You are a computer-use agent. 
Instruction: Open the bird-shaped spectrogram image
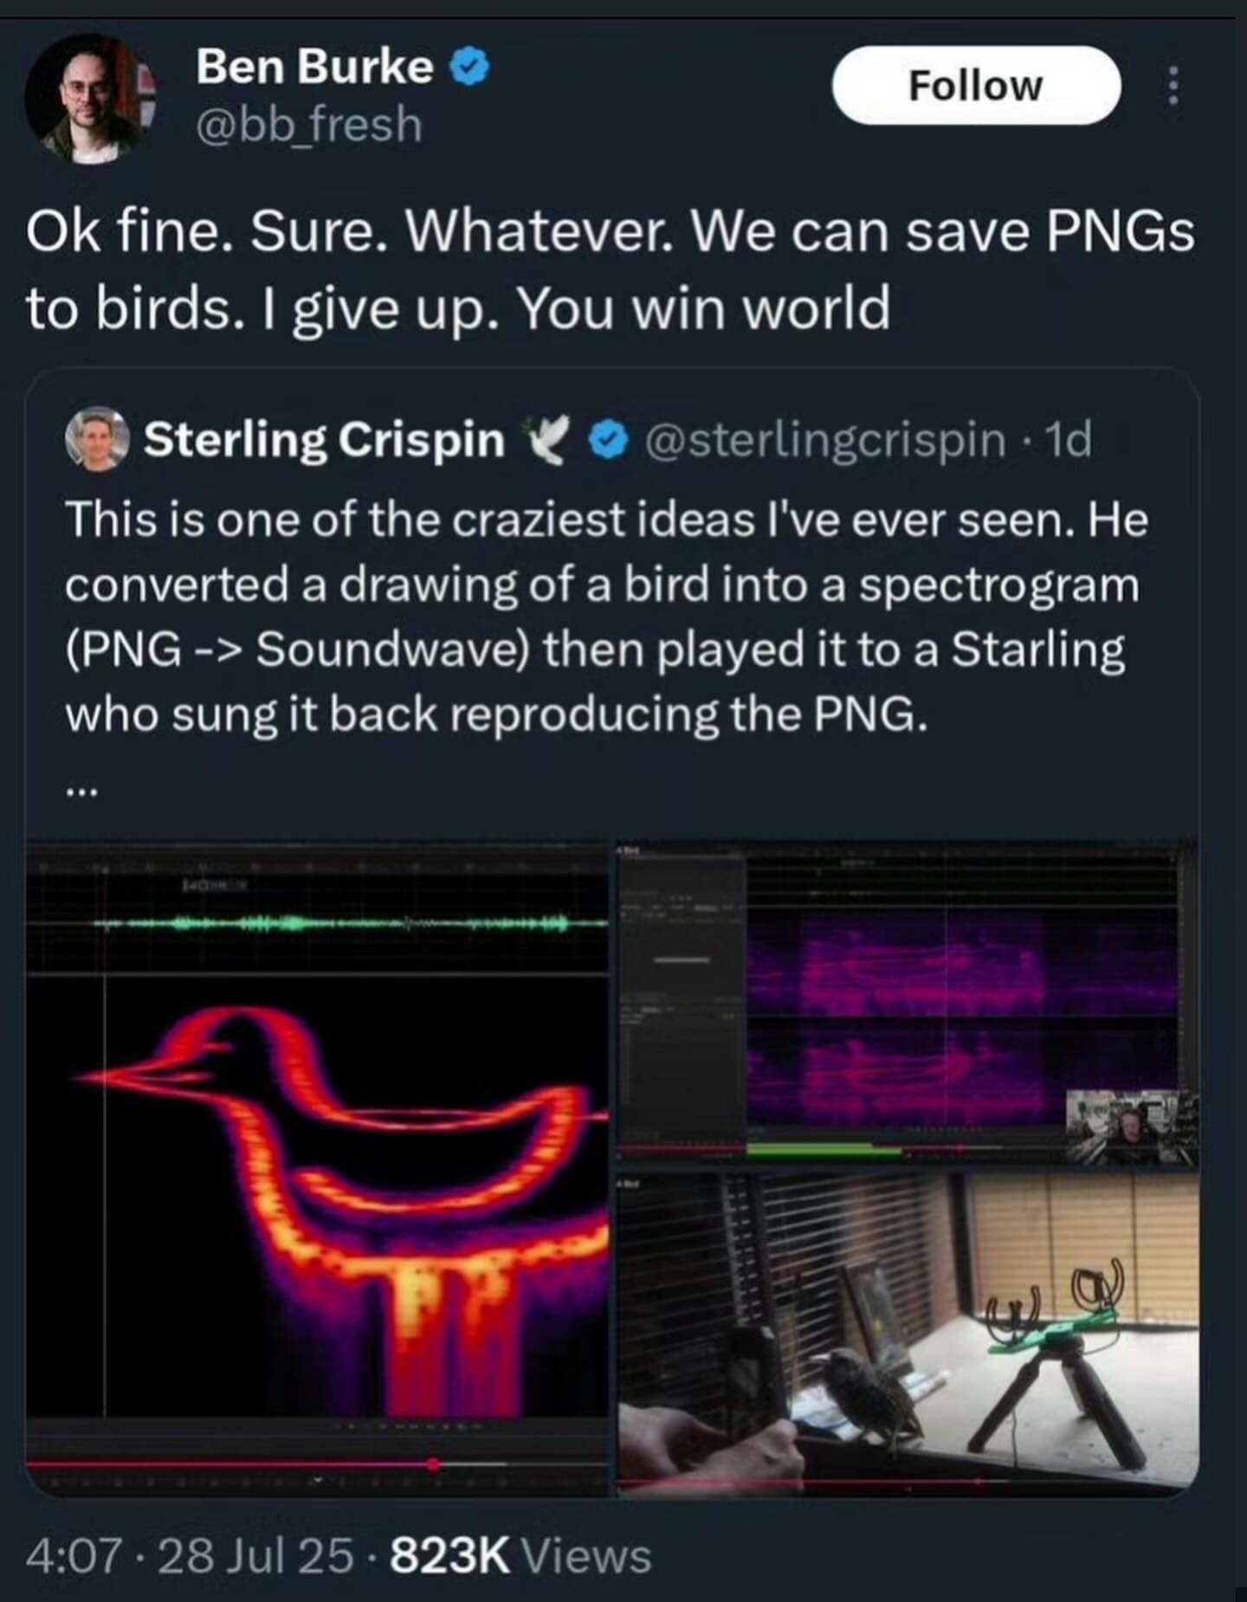(x=317, y=1167)
